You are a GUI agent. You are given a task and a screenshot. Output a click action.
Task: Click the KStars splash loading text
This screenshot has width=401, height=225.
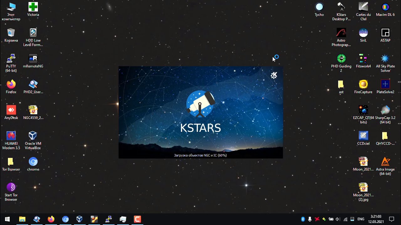pos(200,155)
